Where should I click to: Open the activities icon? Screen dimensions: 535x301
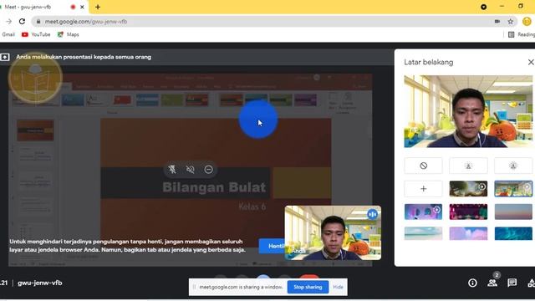(x=532, y=283)
